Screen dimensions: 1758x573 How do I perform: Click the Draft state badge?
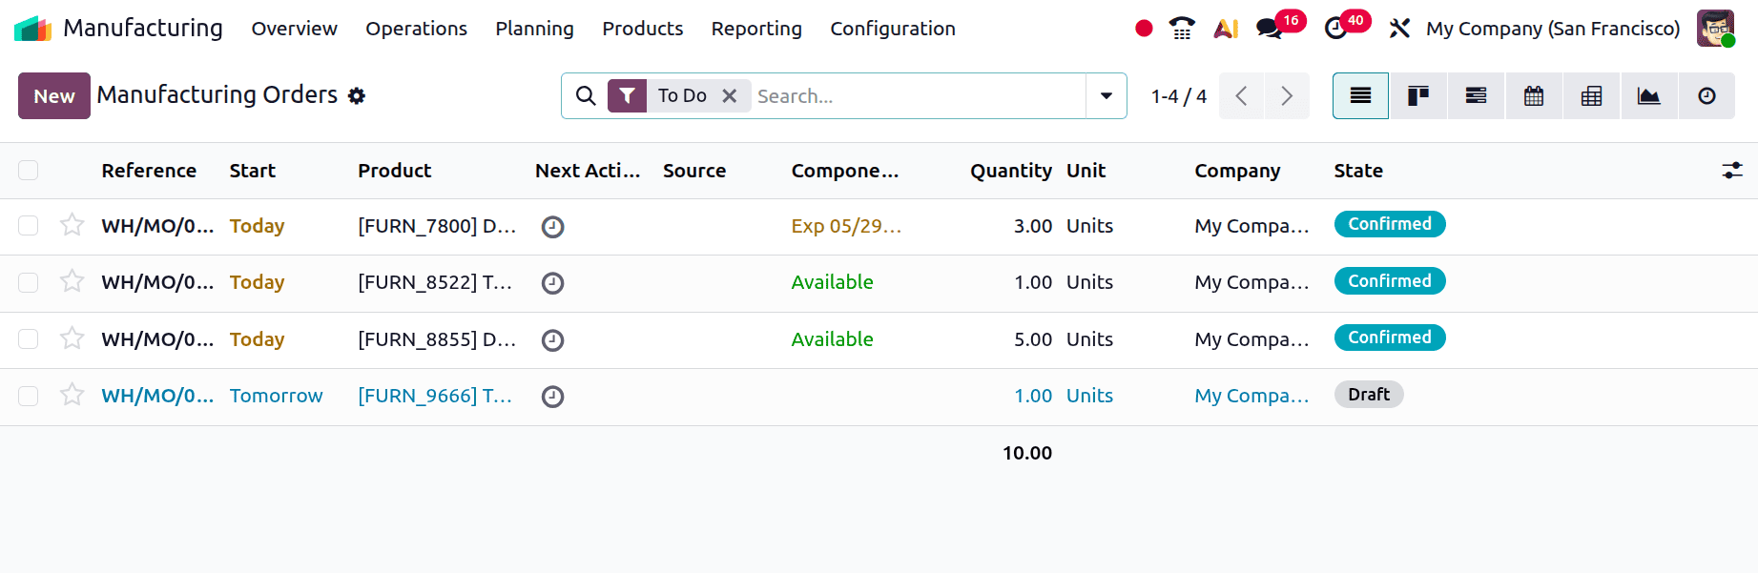coord(1369,395)
